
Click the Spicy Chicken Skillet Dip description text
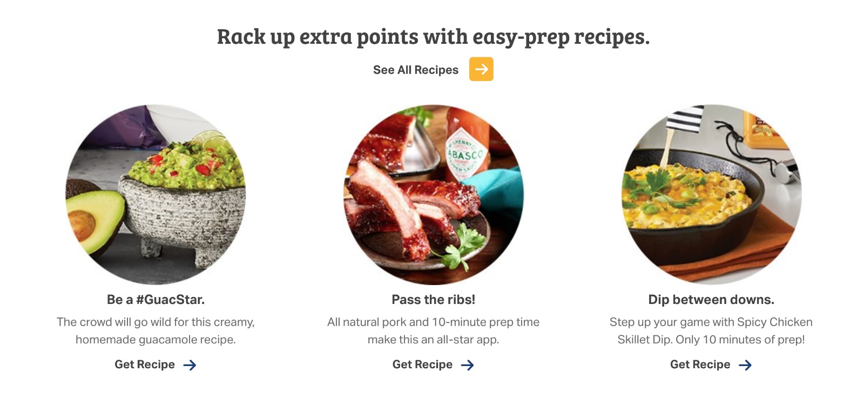pos(711,331)
